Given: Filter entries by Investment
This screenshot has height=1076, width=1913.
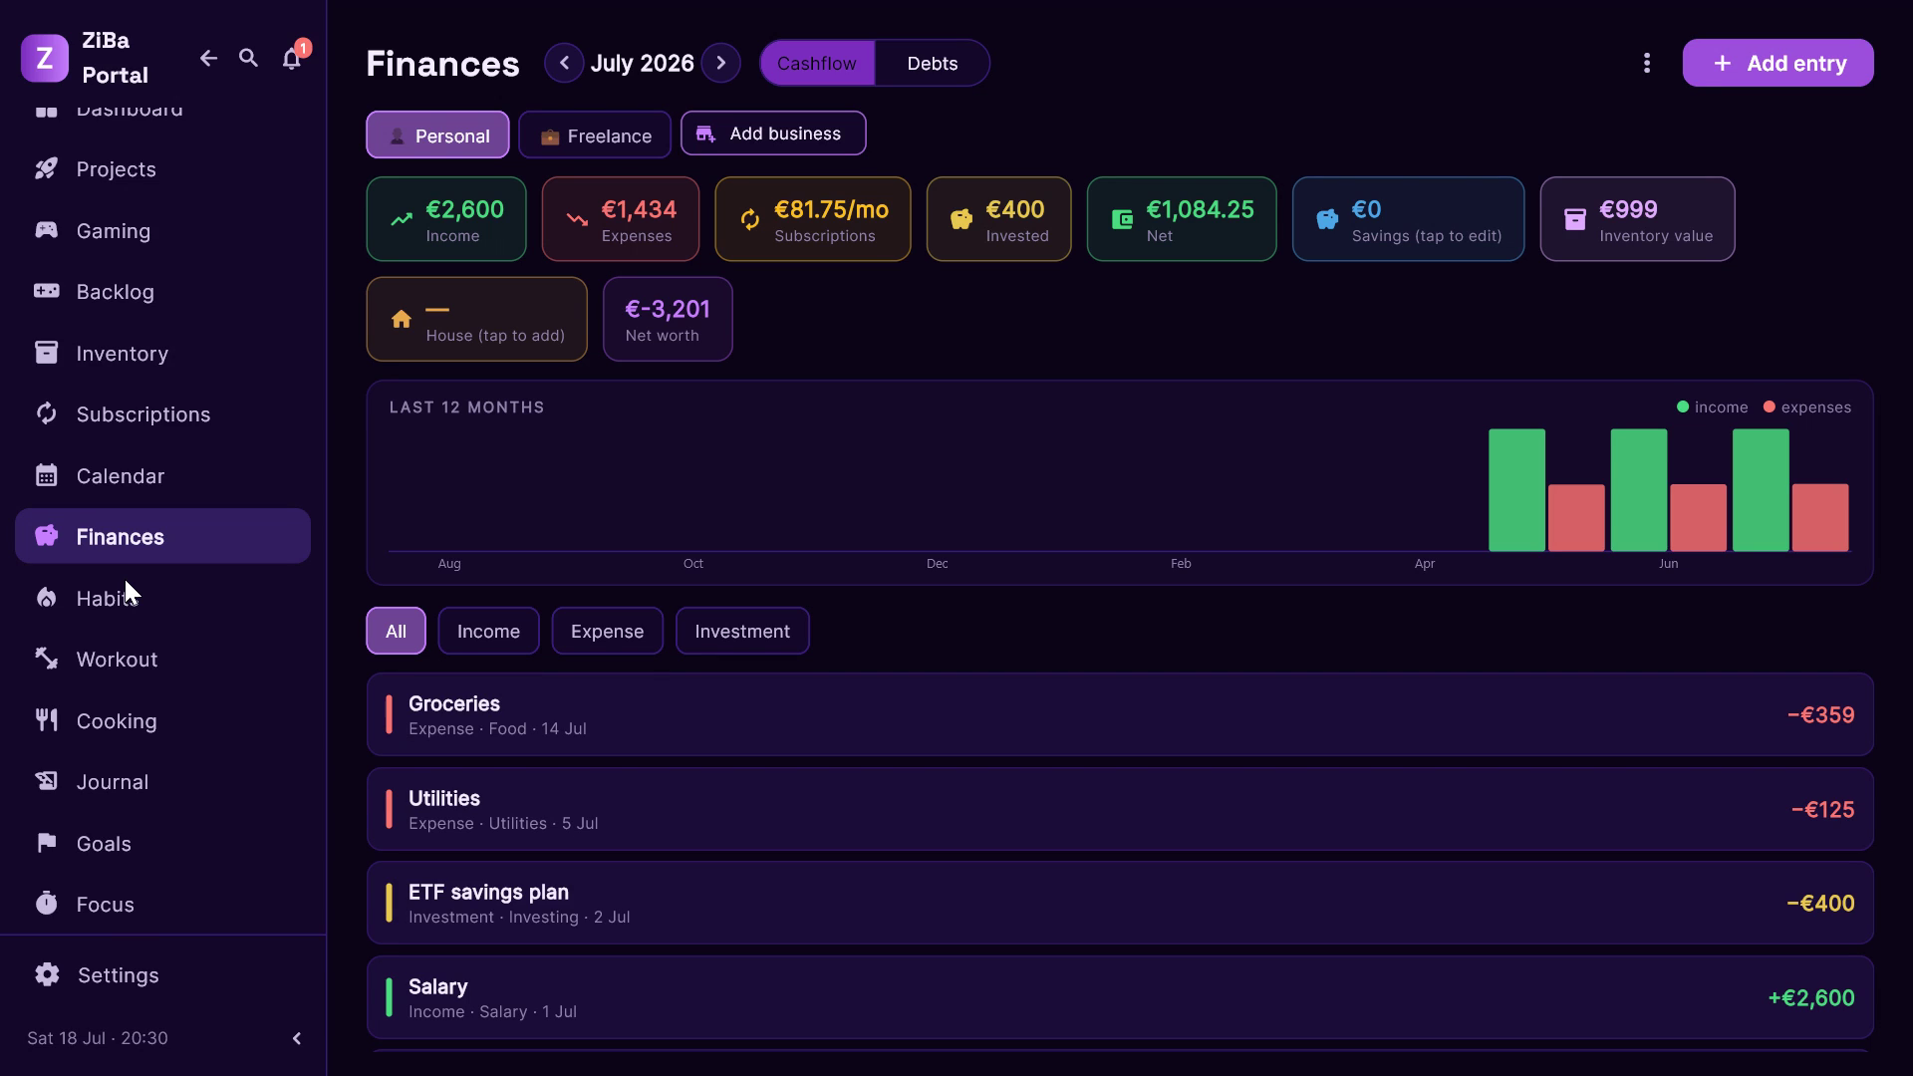Looking at the screenshot, I should pos(742,631).
